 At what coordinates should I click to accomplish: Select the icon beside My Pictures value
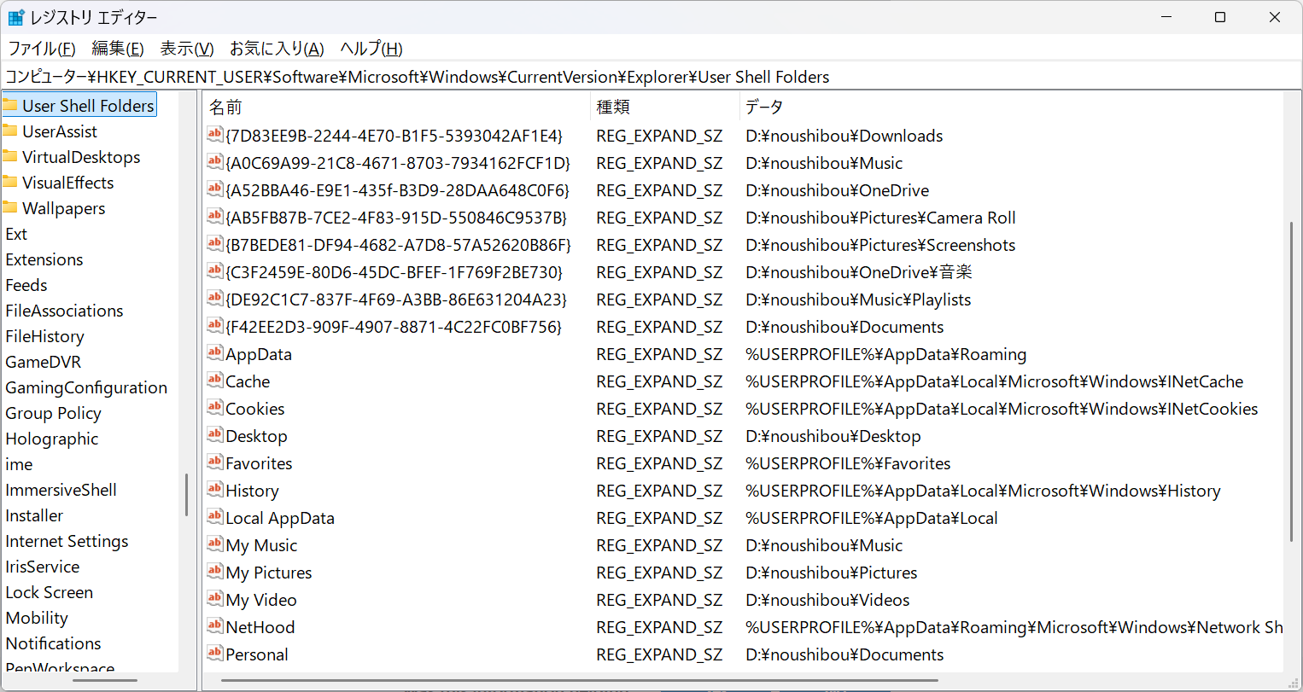click(215, 572)
